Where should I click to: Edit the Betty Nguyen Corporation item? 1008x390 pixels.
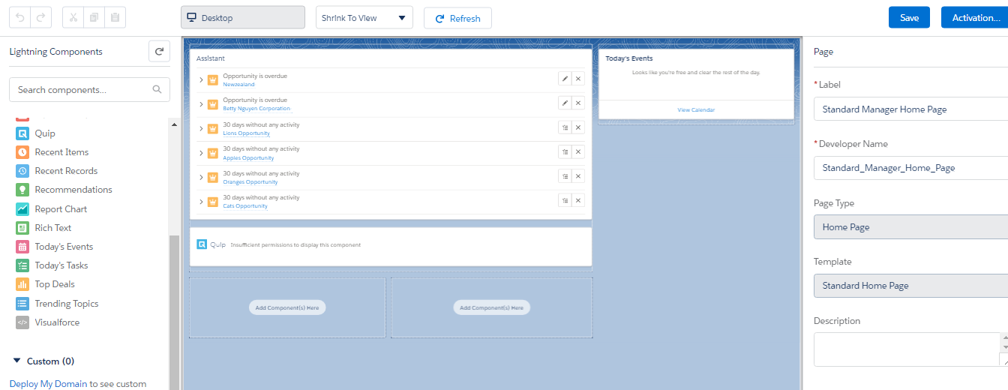[565, 103]
